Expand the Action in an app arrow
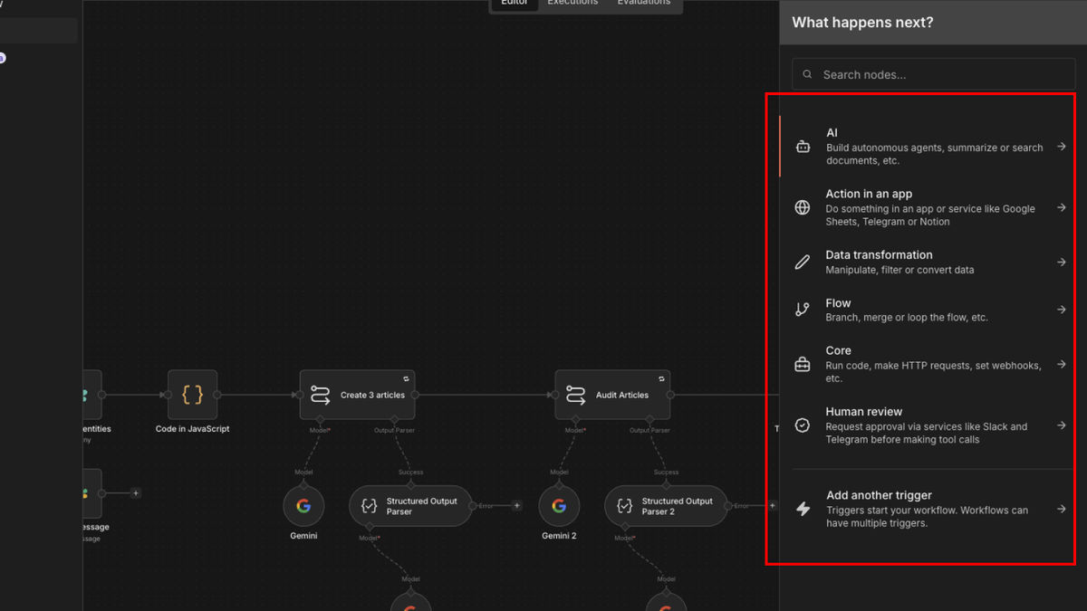Image resolution: width=1087 pixels, height=611 pixels. tap(1062, 207)
